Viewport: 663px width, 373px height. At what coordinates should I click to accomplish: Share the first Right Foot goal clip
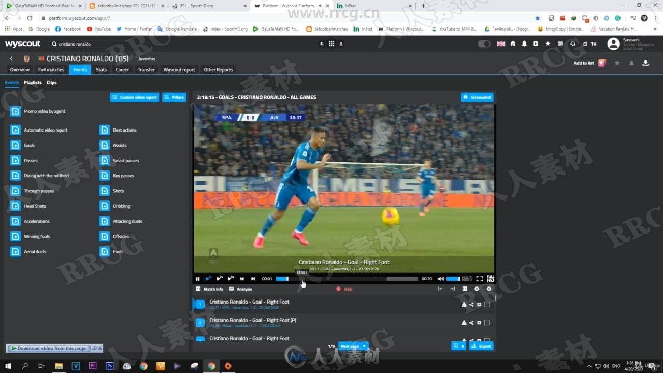point(471,305)
